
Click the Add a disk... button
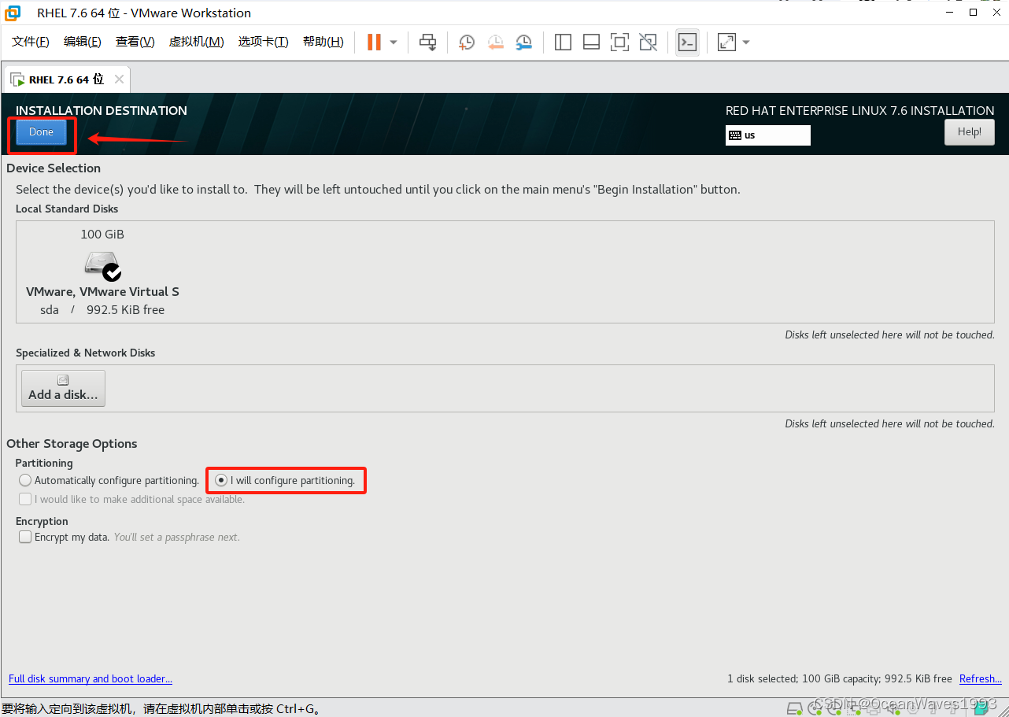[x=63, y=388]
